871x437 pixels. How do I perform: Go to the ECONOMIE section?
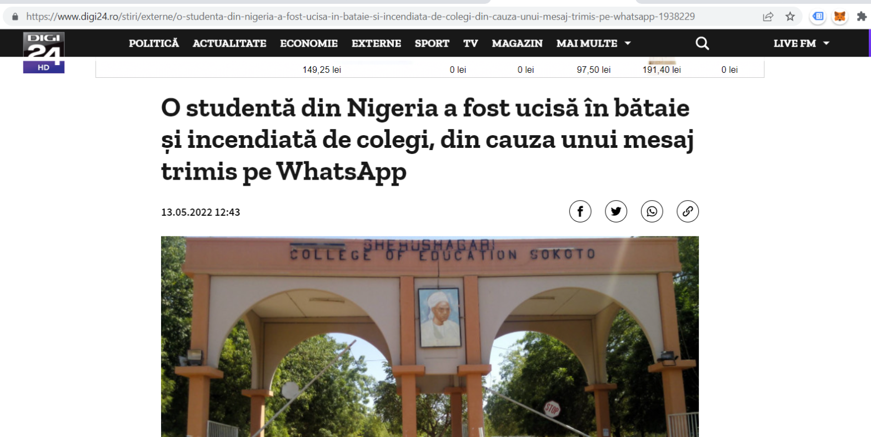pos(309,43)
